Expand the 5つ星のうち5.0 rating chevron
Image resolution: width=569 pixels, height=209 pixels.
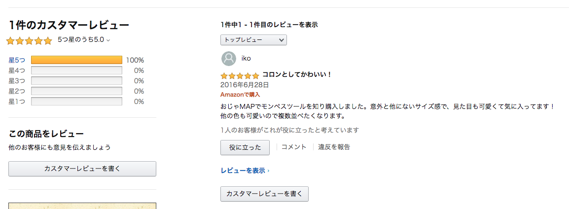coord(108,40)
